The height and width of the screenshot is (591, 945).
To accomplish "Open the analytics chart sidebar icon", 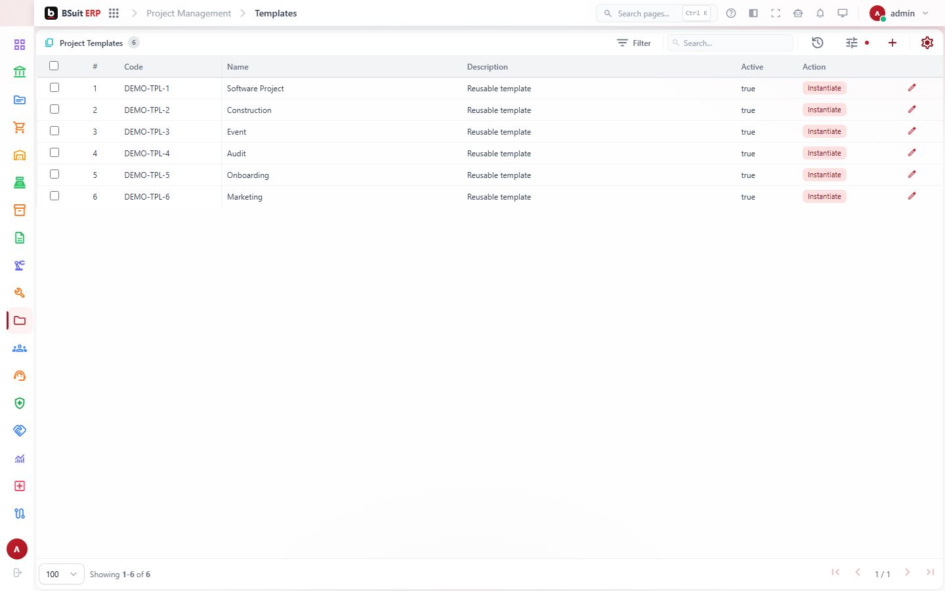I will pyautogui.click(x=20, y=458).
